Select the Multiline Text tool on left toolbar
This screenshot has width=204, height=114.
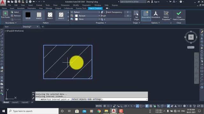[x=2, y=91]
